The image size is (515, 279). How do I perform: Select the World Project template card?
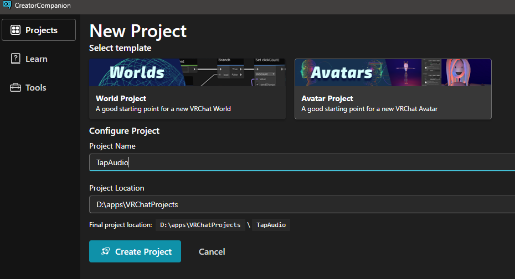[x=187, y=89]
